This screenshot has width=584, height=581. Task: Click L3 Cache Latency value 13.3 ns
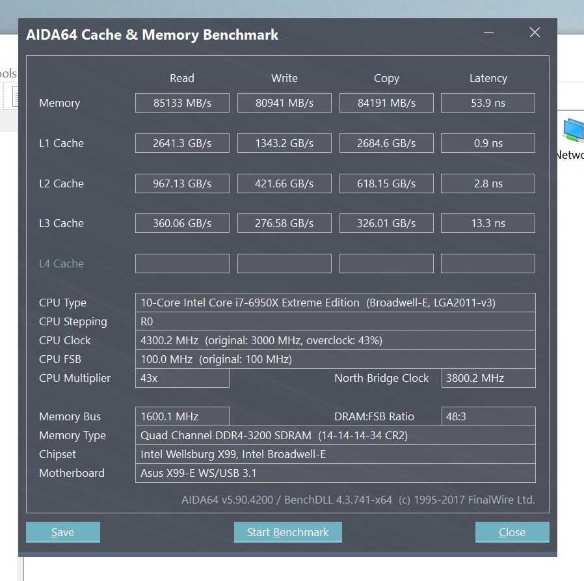coord(488,223)
